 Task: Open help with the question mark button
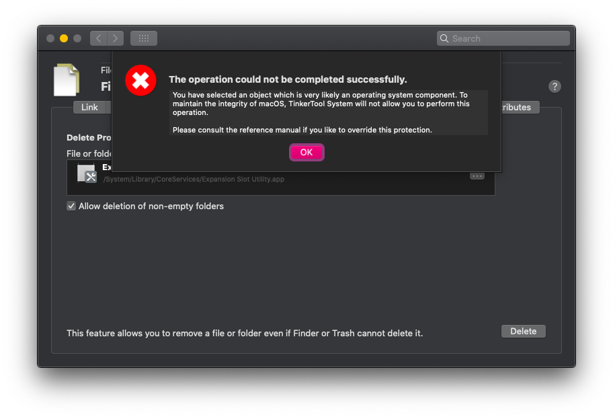pyautogui.click(x=555, y=86)
